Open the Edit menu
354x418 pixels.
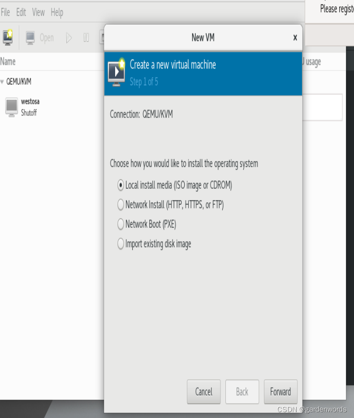pyautogui.click(x=21, y=12)
